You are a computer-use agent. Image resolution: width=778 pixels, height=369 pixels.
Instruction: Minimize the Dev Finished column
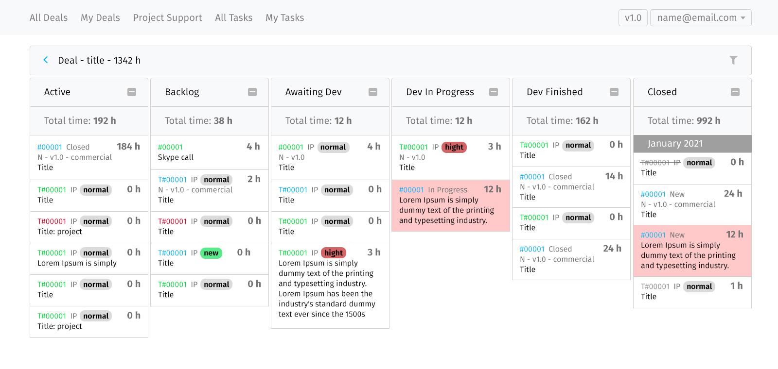click(614, 92)
